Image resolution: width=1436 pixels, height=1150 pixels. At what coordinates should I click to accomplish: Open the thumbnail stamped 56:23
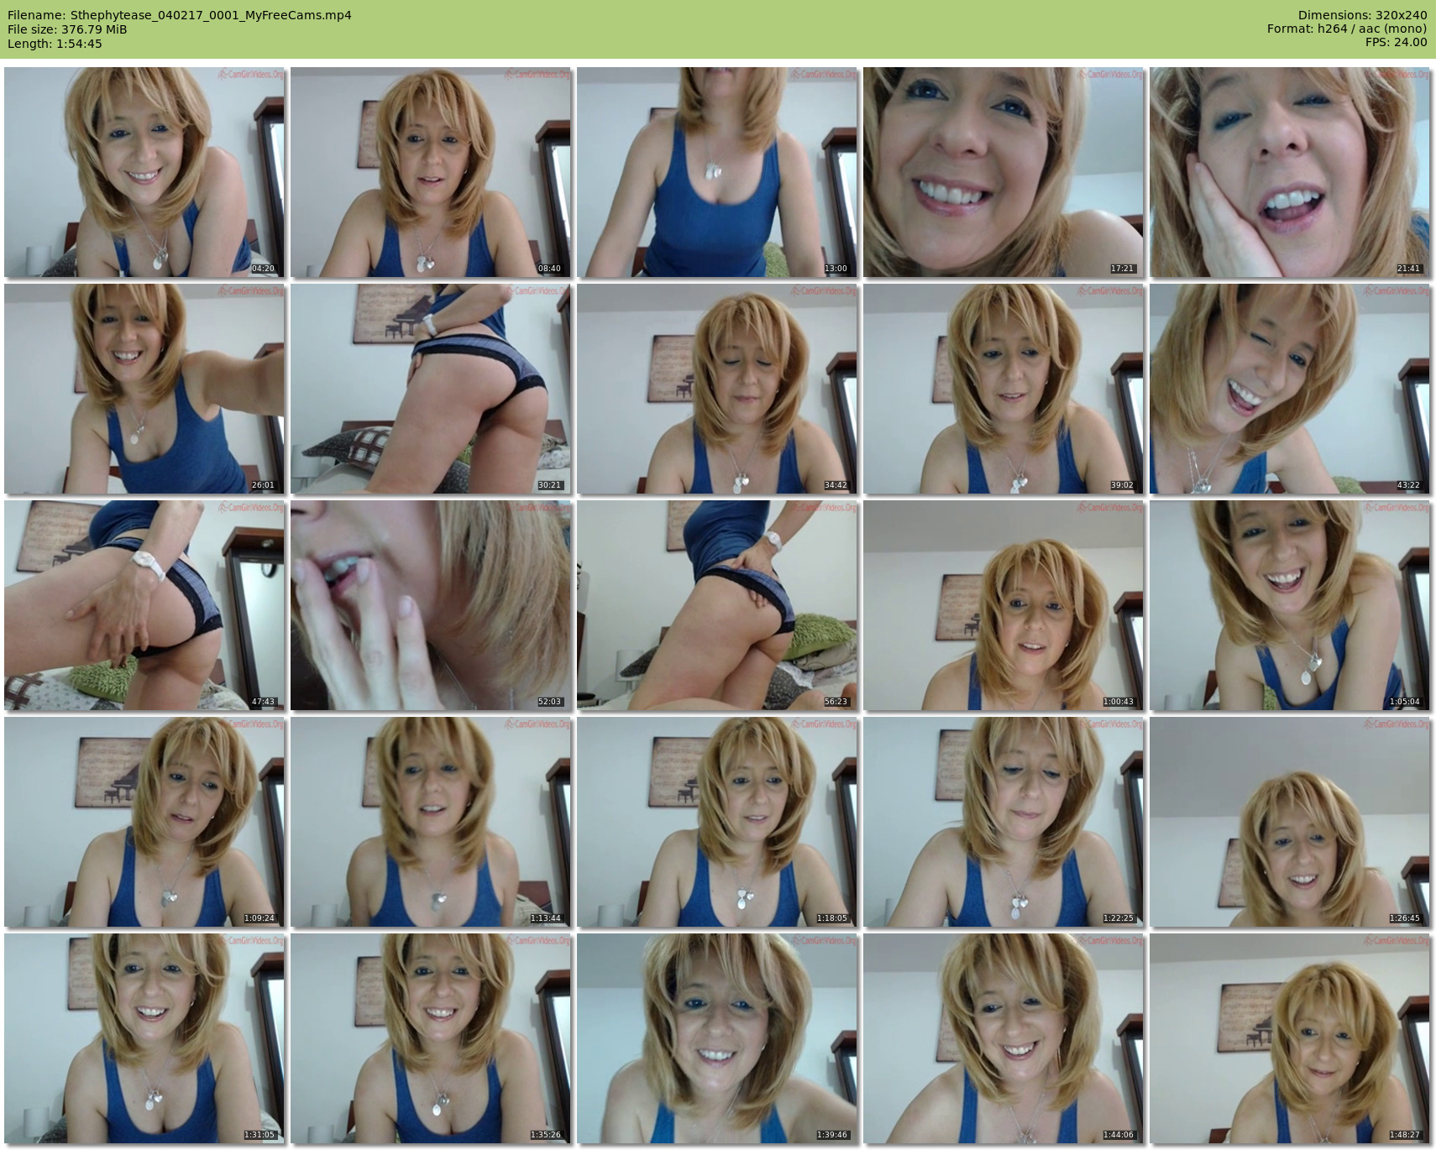(717, 605)
